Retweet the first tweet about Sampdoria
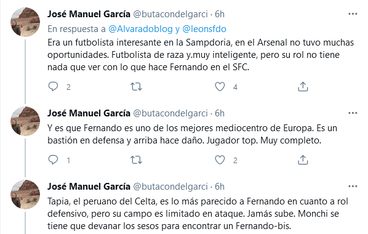This screenshot has height=234, width=368. point(136,87)
